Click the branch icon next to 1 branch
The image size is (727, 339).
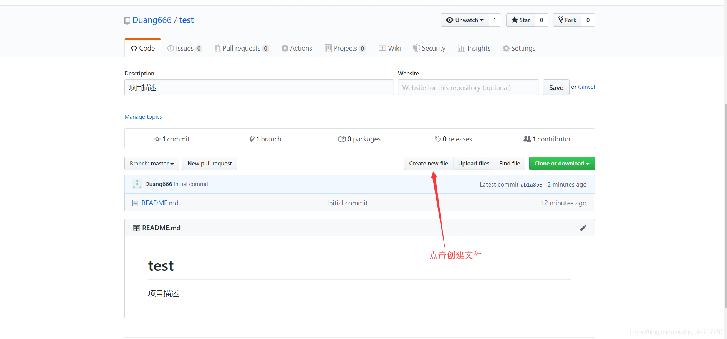click(252, 139)
